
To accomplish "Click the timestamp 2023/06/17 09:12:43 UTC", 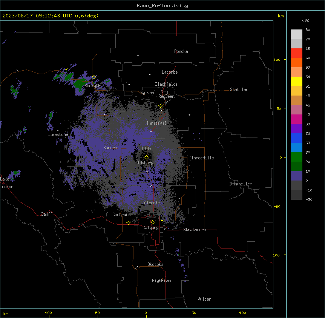I will click(37, 16).
